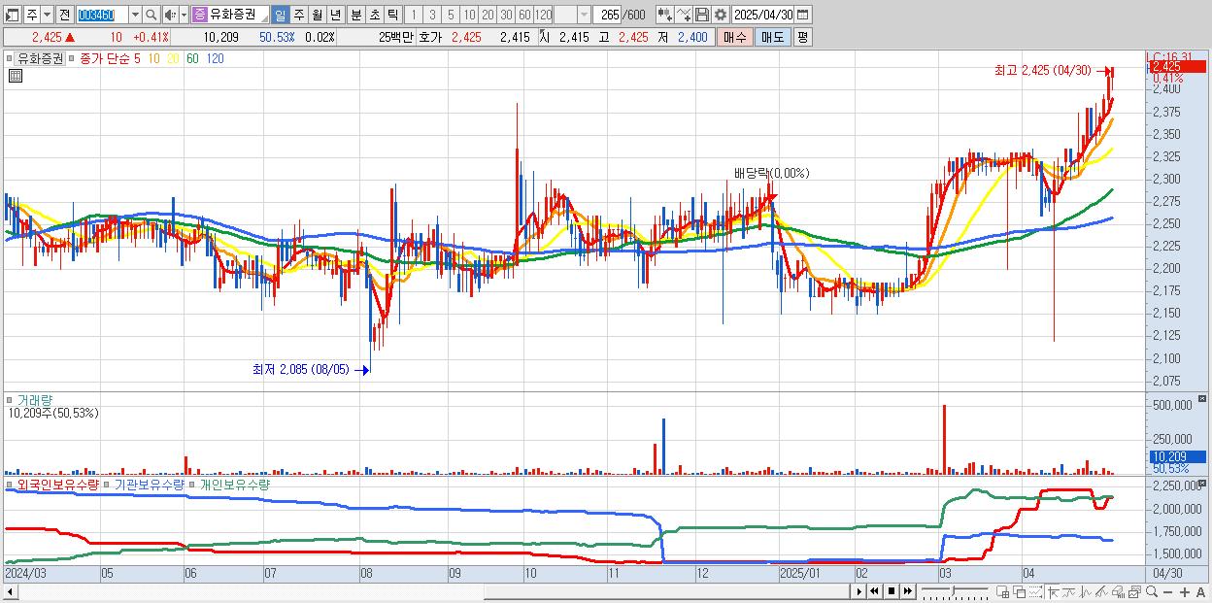
Task: Click the minus icon to shrink the chart
Action: pyautogui.click(x=1168, y=592)
